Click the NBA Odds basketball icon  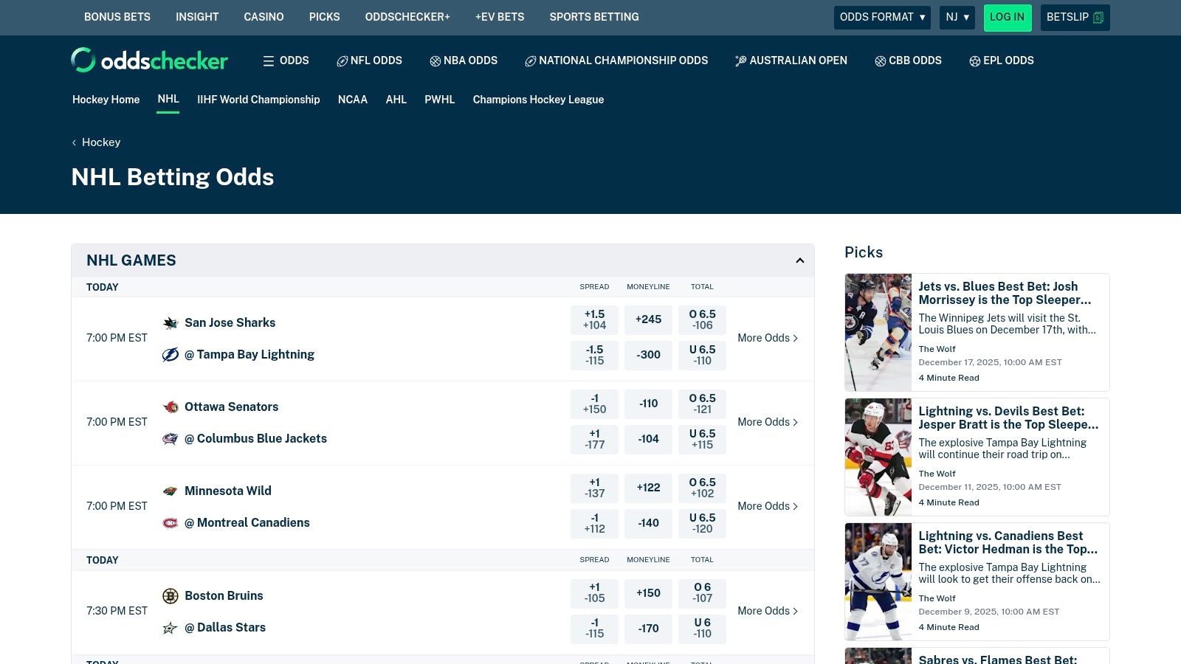pyautogui.click(x=435, y=60)
